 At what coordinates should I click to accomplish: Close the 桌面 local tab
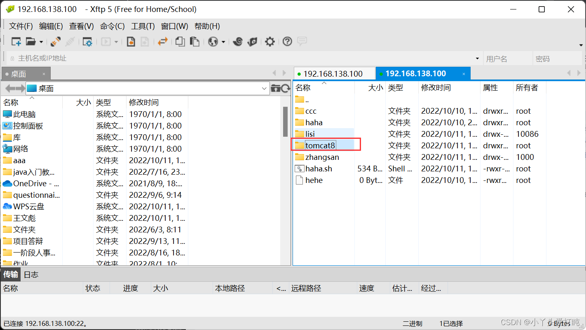click(44, 74)
